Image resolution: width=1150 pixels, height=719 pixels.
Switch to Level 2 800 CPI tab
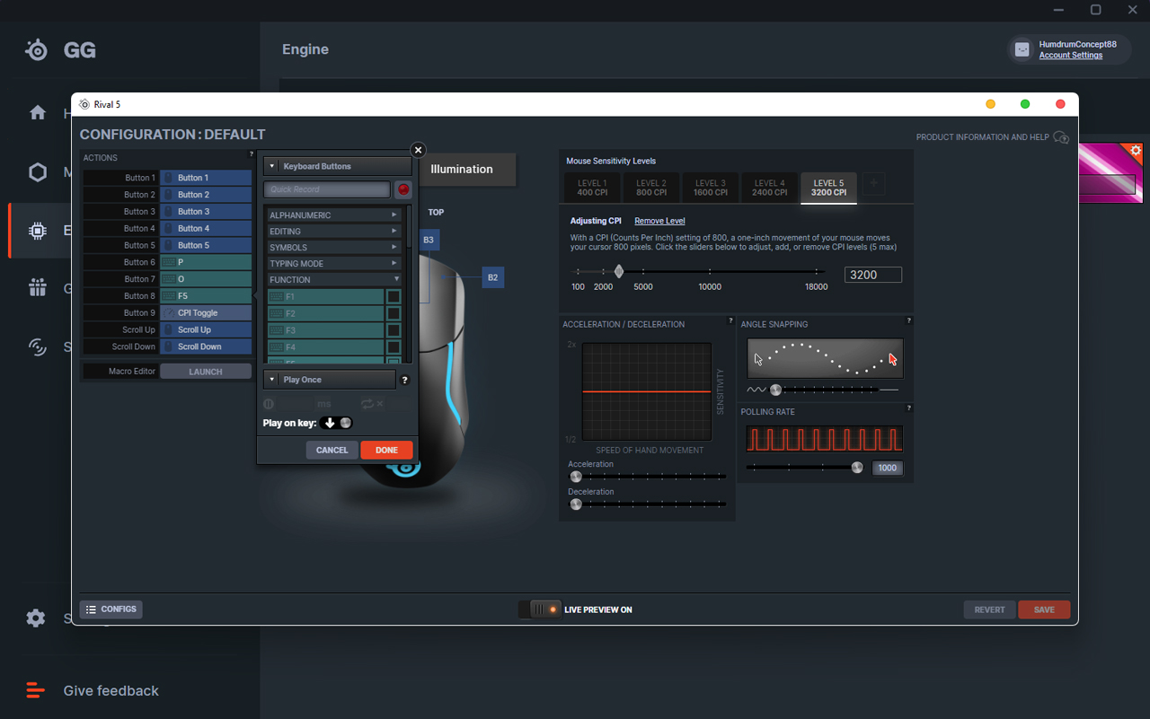tap(651, 188)
